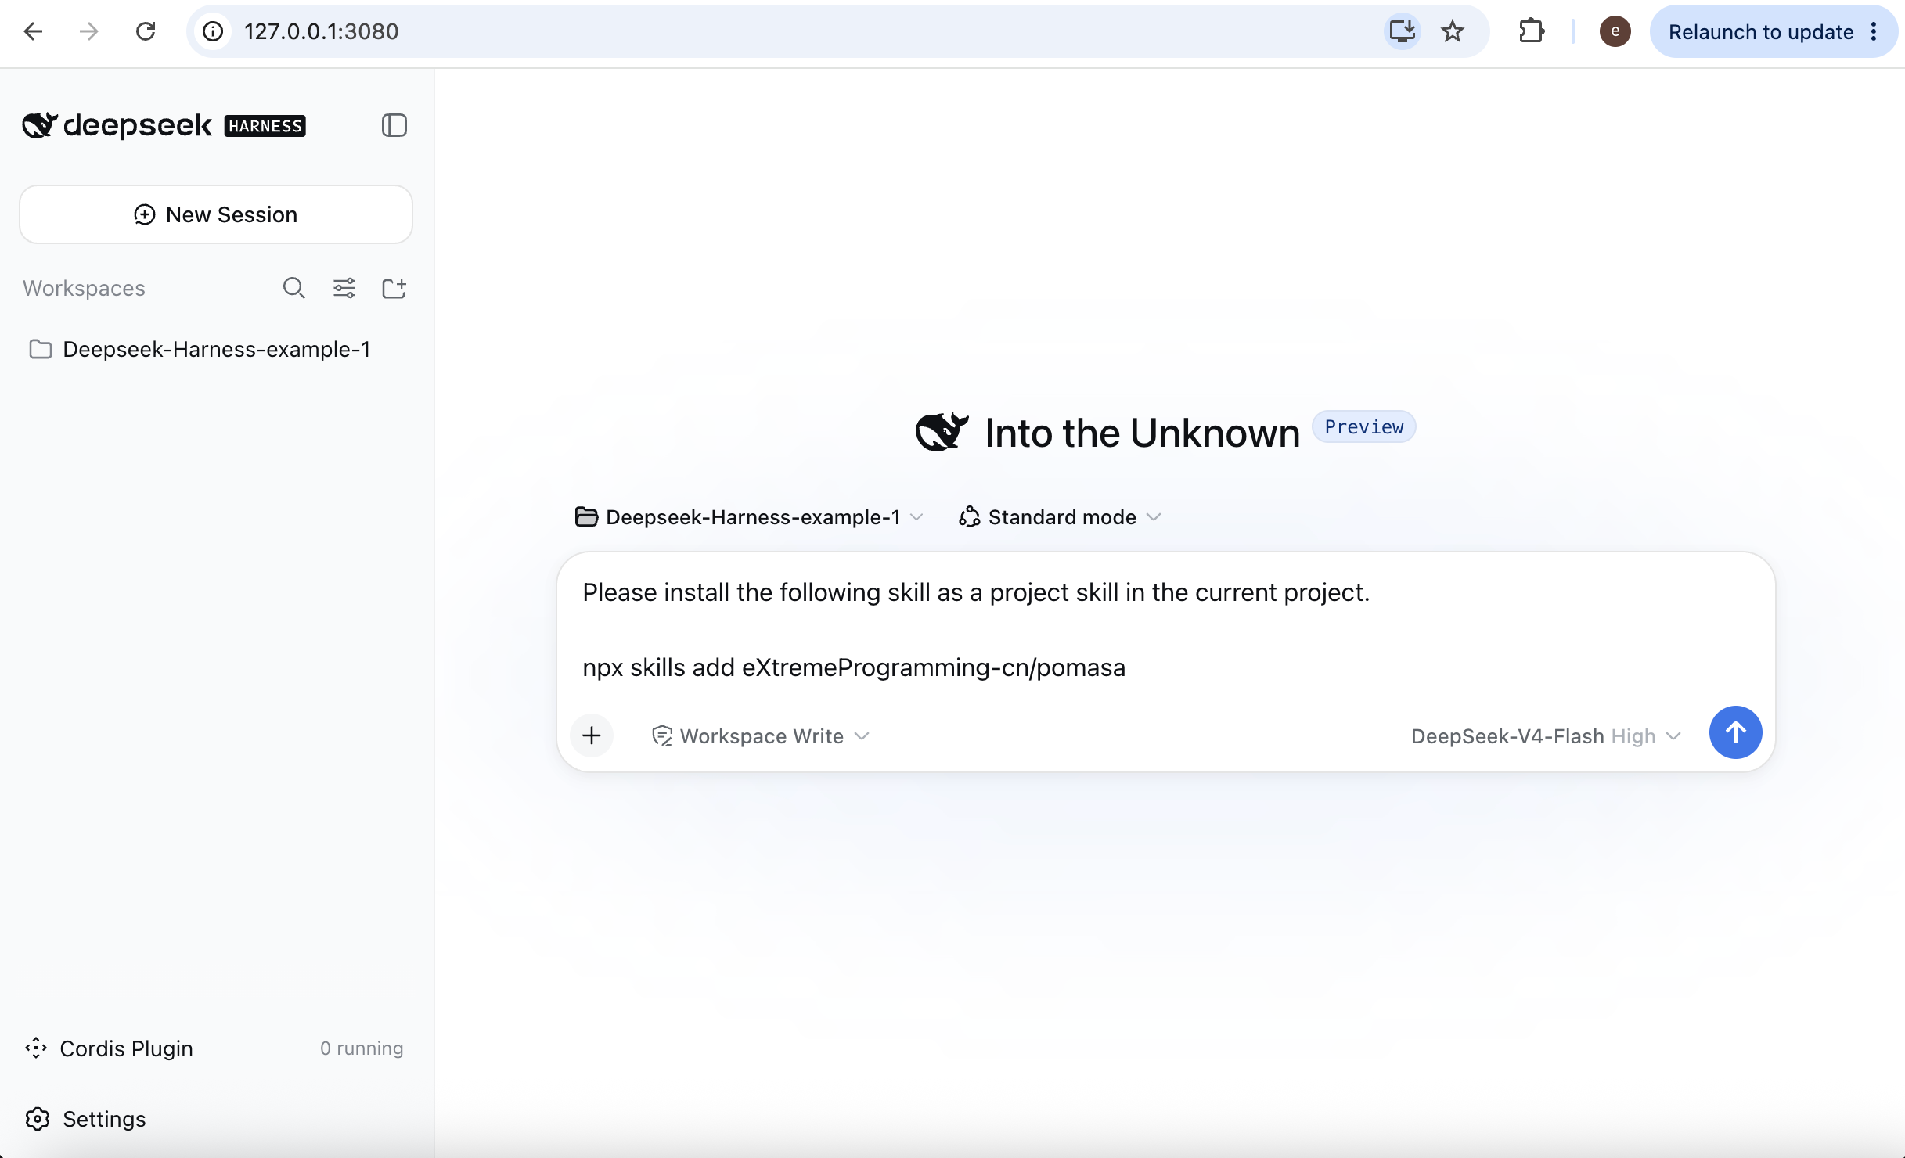This screenshot has height=1158, width=1905.
Task: Go back in browser history
Action: click(33, 31)
